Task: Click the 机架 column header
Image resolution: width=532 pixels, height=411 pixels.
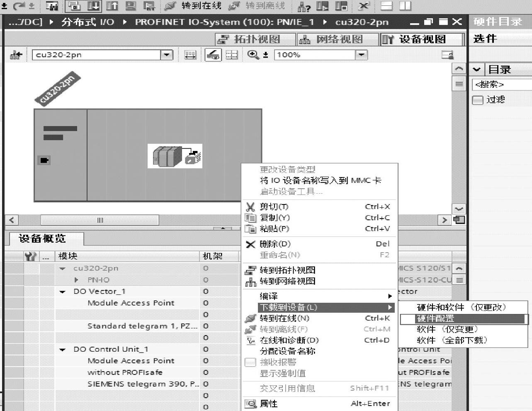Action: [220, 256]
